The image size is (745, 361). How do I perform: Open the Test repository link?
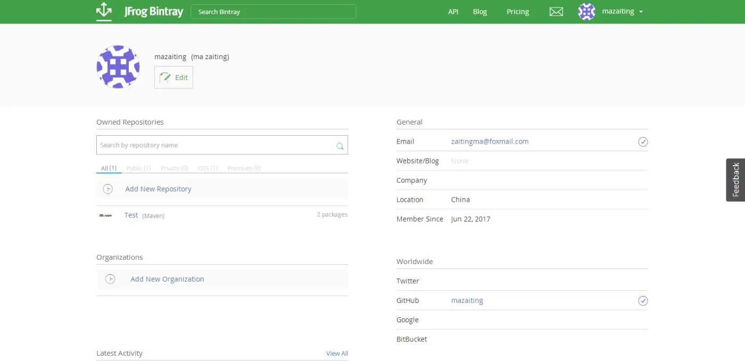131,215
